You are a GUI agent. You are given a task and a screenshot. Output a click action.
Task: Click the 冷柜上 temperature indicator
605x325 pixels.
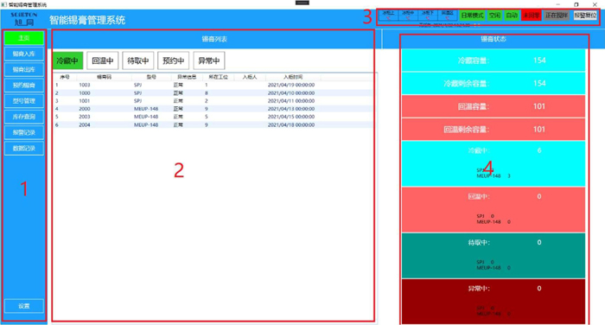(x=388, y=16)
